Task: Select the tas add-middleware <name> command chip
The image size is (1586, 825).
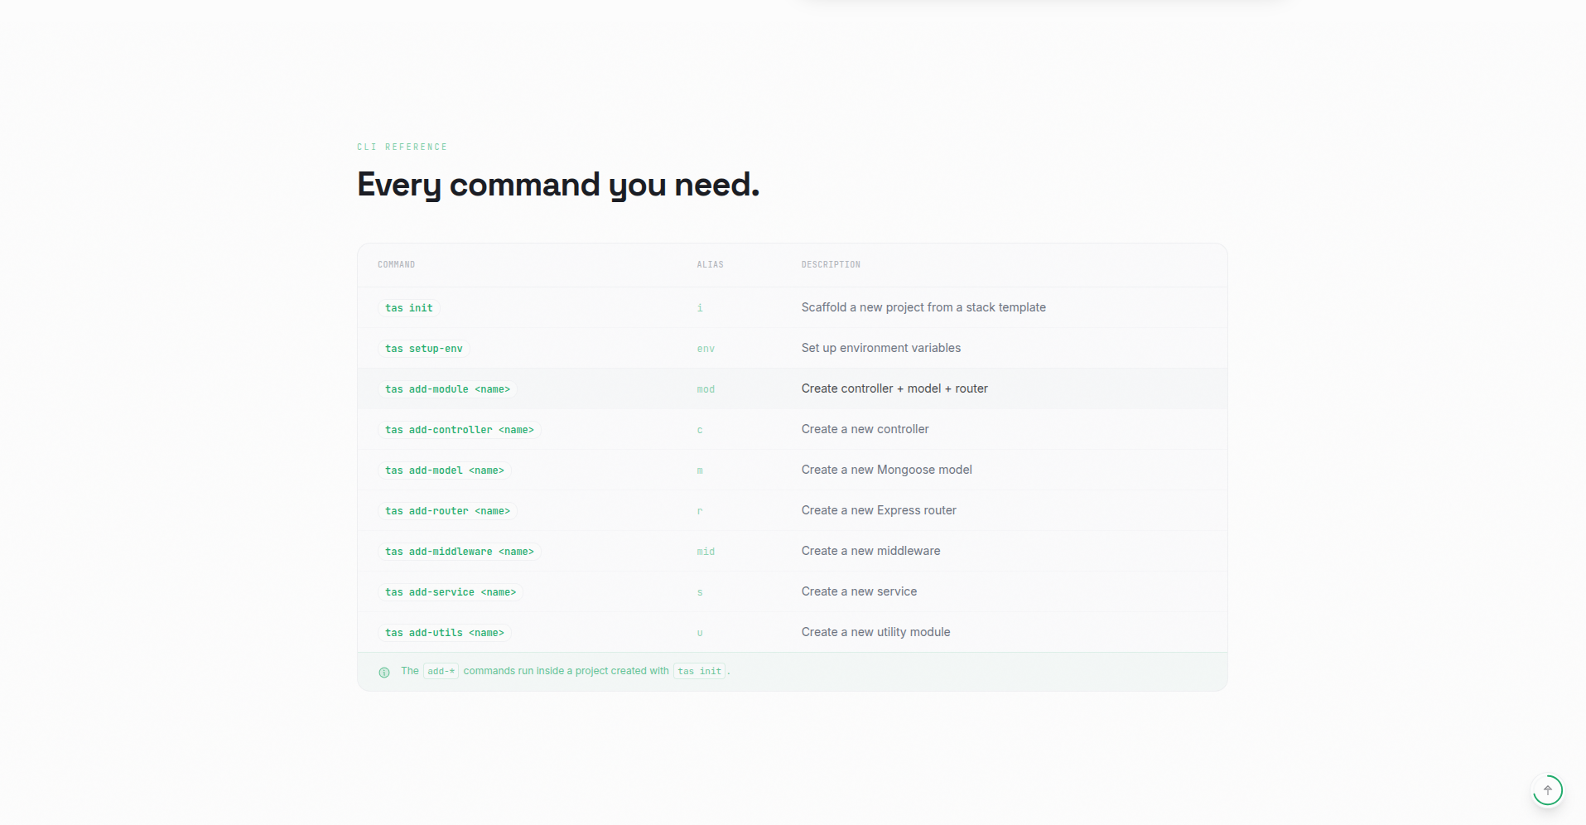Action: point(459,551)
